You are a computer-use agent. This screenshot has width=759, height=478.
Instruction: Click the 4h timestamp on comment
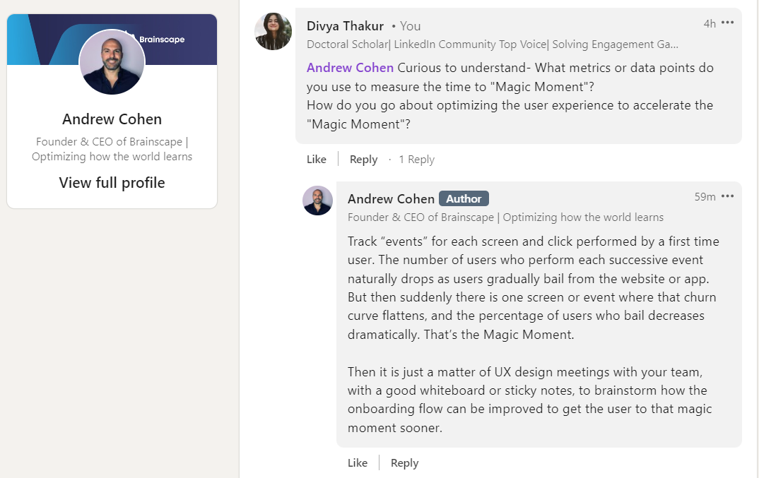coord(710,24)
